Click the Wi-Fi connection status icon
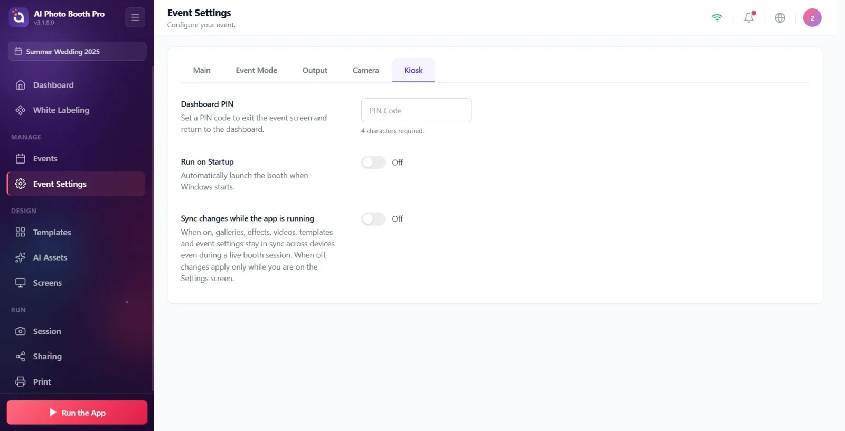The height and width of the screenshot is (431, 845). click(717, 17)
